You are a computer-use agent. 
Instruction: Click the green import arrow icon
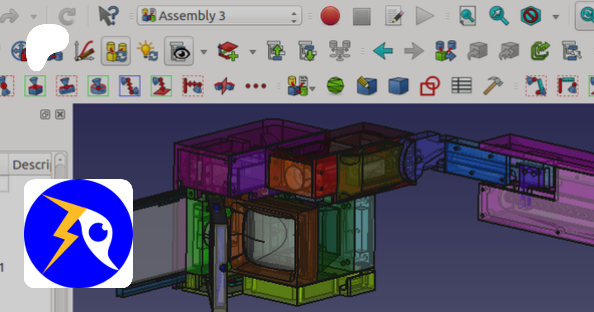coord(540,51)
